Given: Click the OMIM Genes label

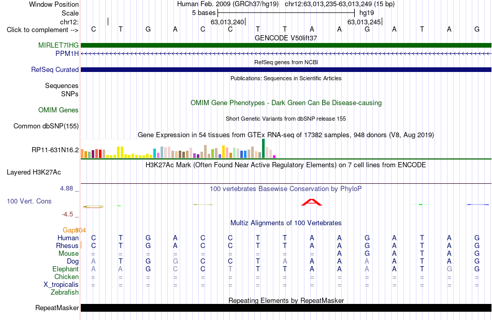Looking at the screenshot, I should pos(59,110).
